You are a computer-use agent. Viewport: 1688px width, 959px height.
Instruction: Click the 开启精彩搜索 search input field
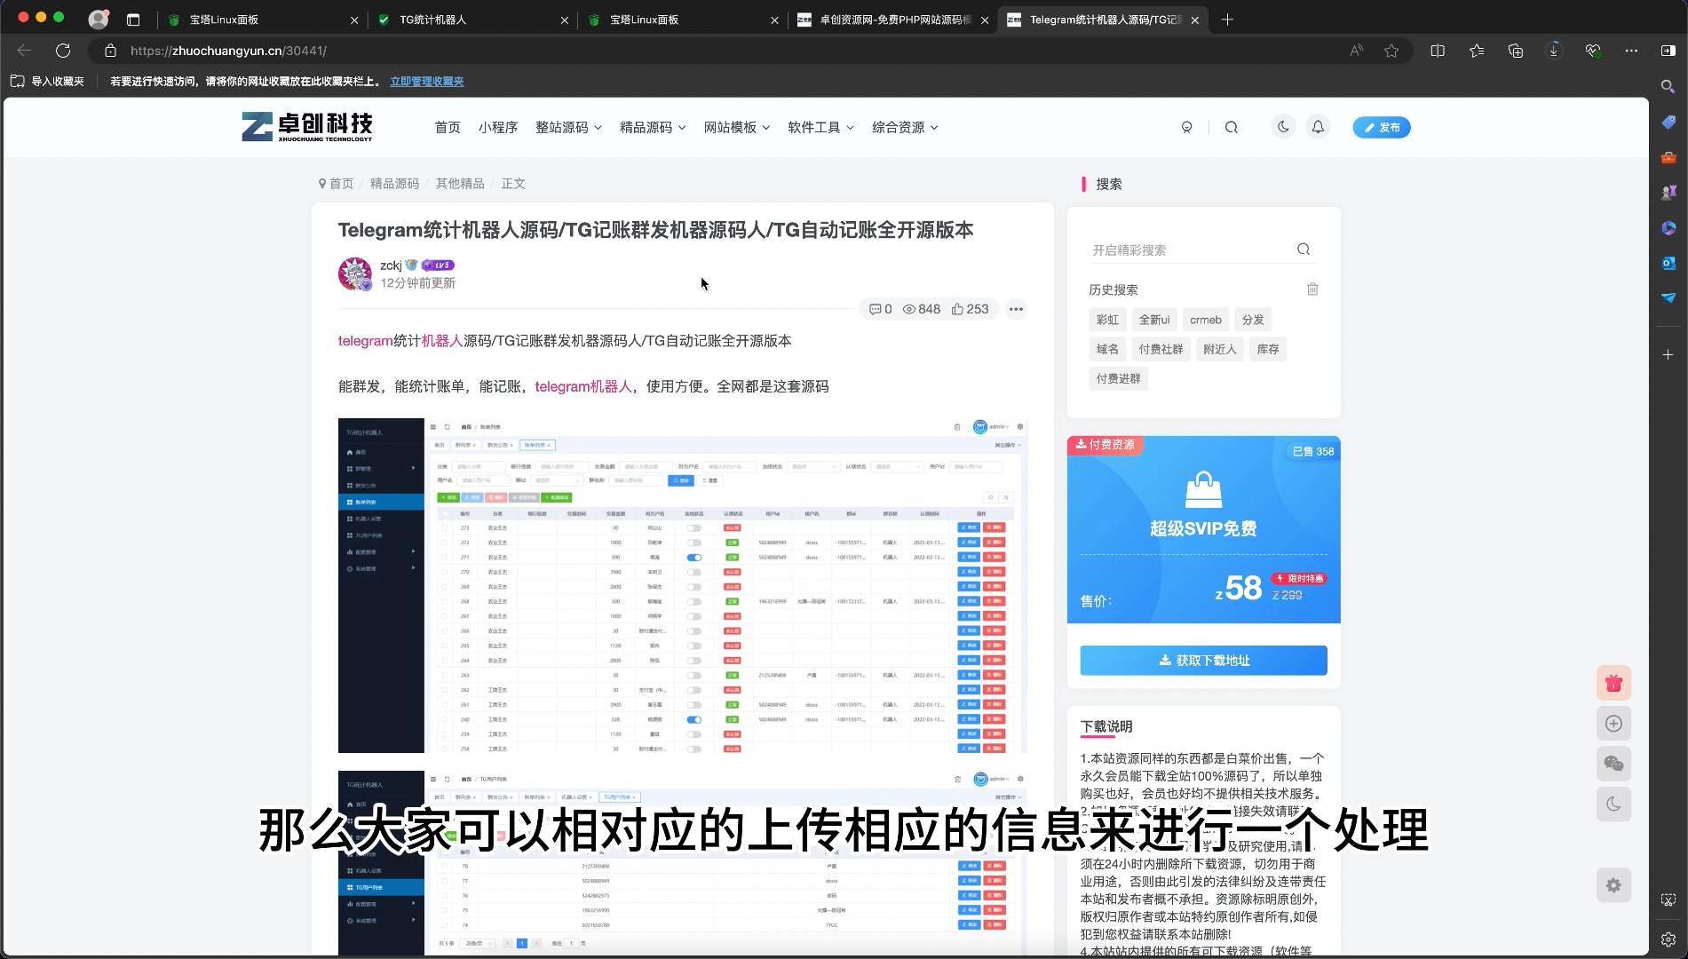tap(1188, 250)
